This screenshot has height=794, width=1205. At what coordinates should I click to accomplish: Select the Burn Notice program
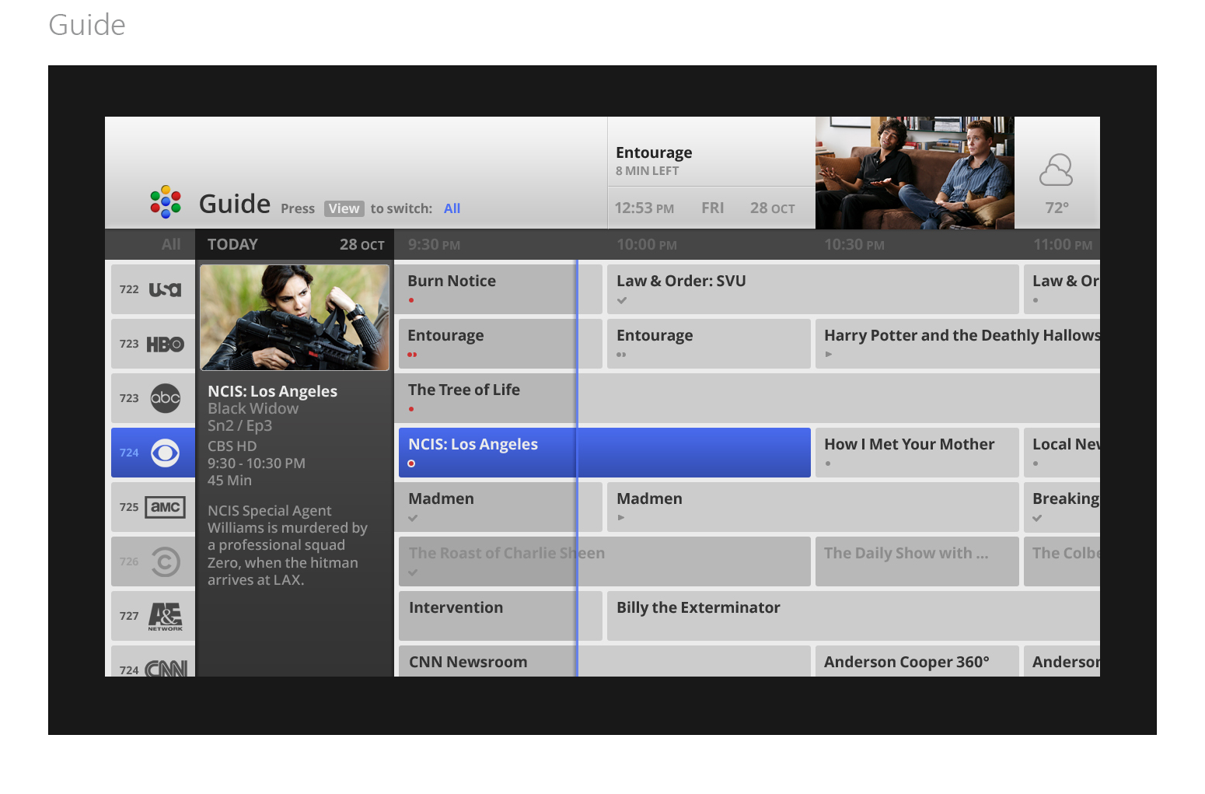(501, 289)
